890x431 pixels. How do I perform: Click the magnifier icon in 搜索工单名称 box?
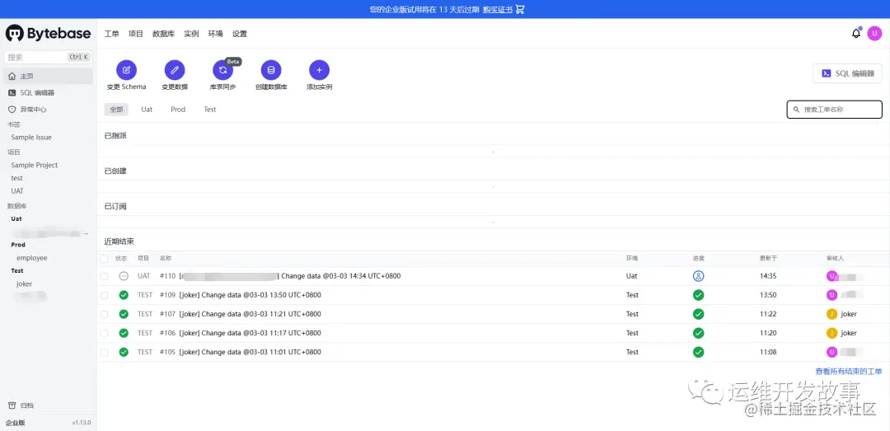click(x=796, y=110)
